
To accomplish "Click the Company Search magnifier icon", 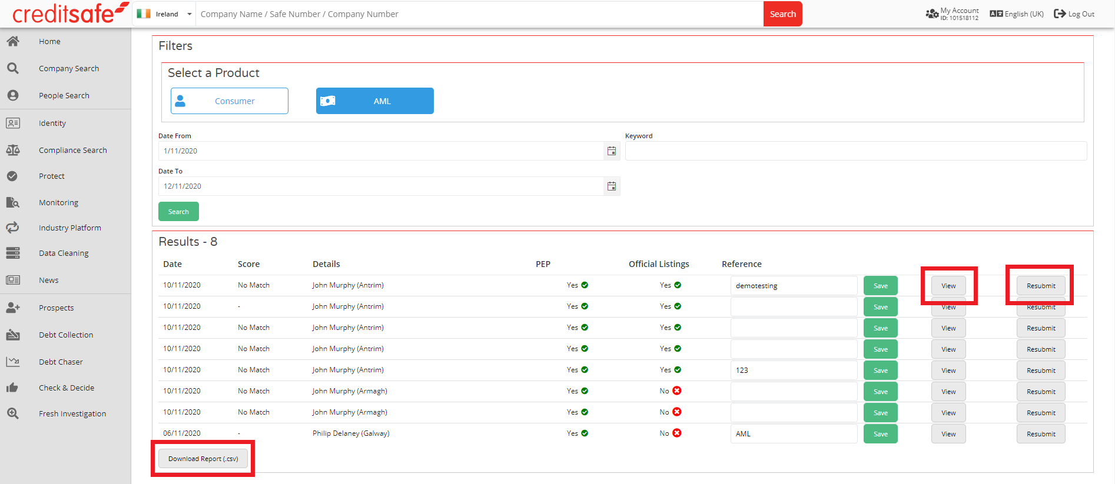I will (13, 68).
